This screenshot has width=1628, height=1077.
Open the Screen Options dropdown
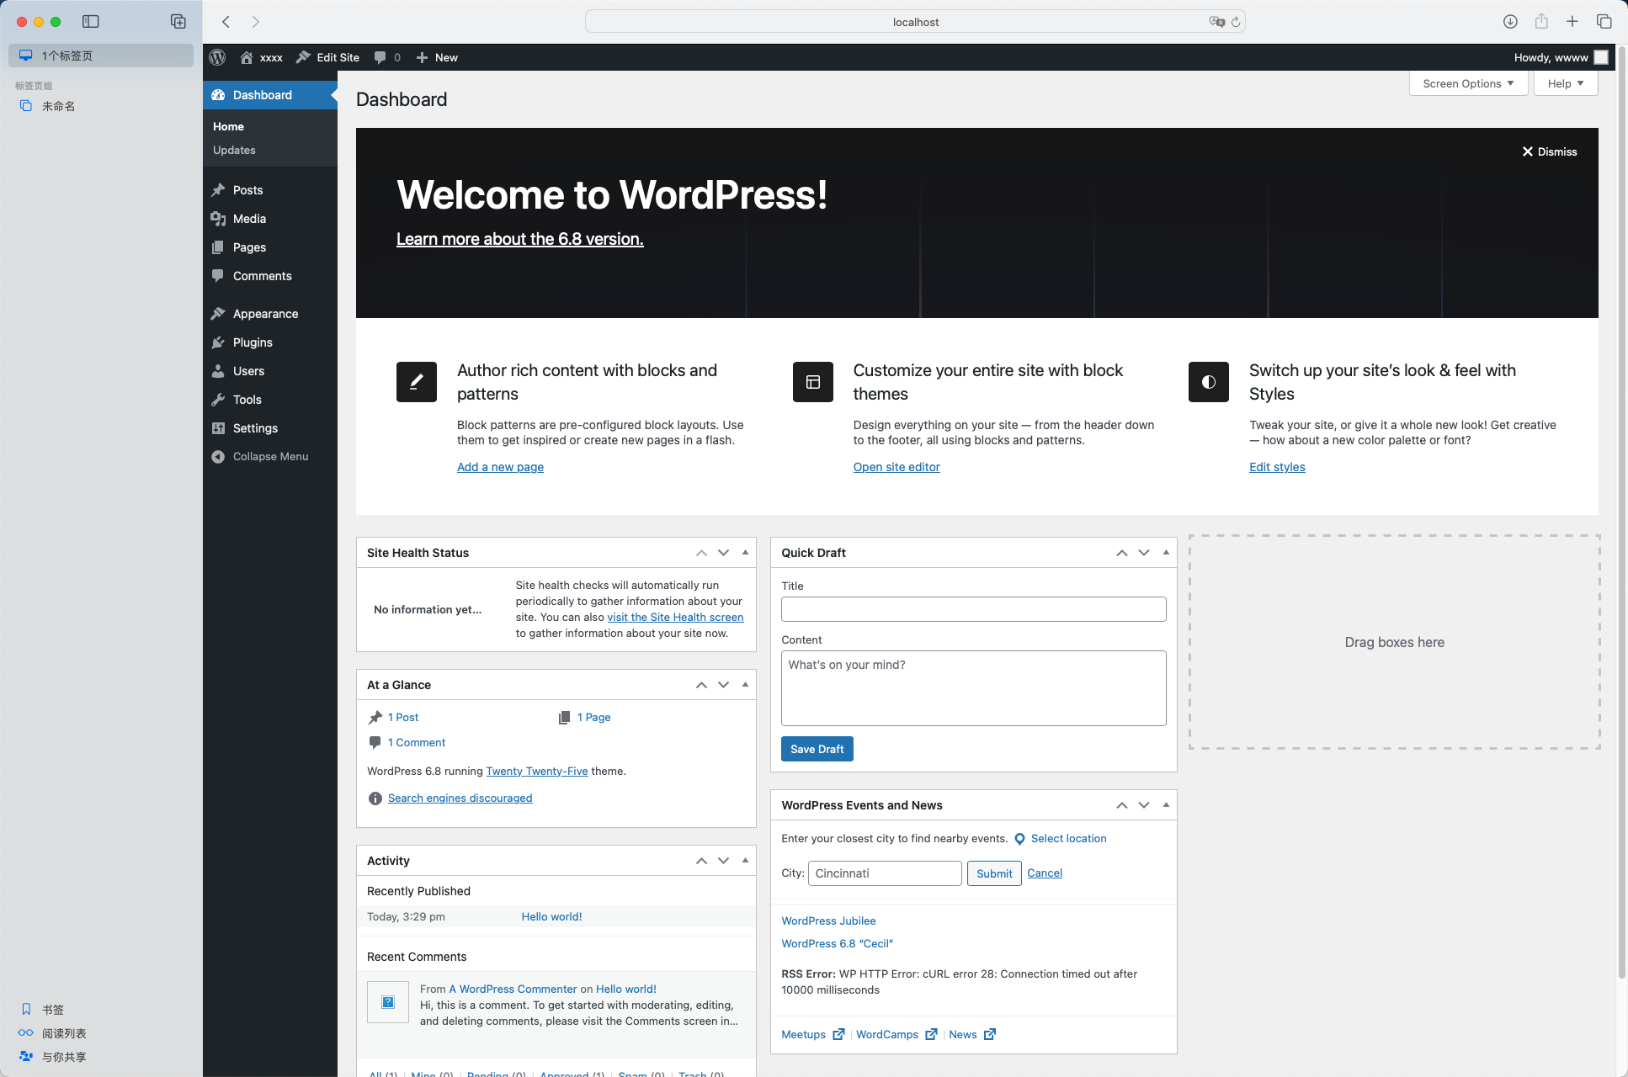[x=1468, y=83]
